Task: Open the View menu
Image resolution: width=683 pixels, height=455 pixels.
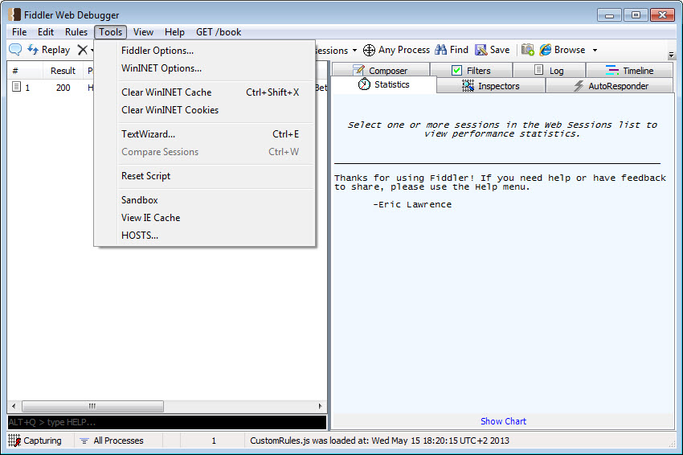Action: click(x=143, y=32)
